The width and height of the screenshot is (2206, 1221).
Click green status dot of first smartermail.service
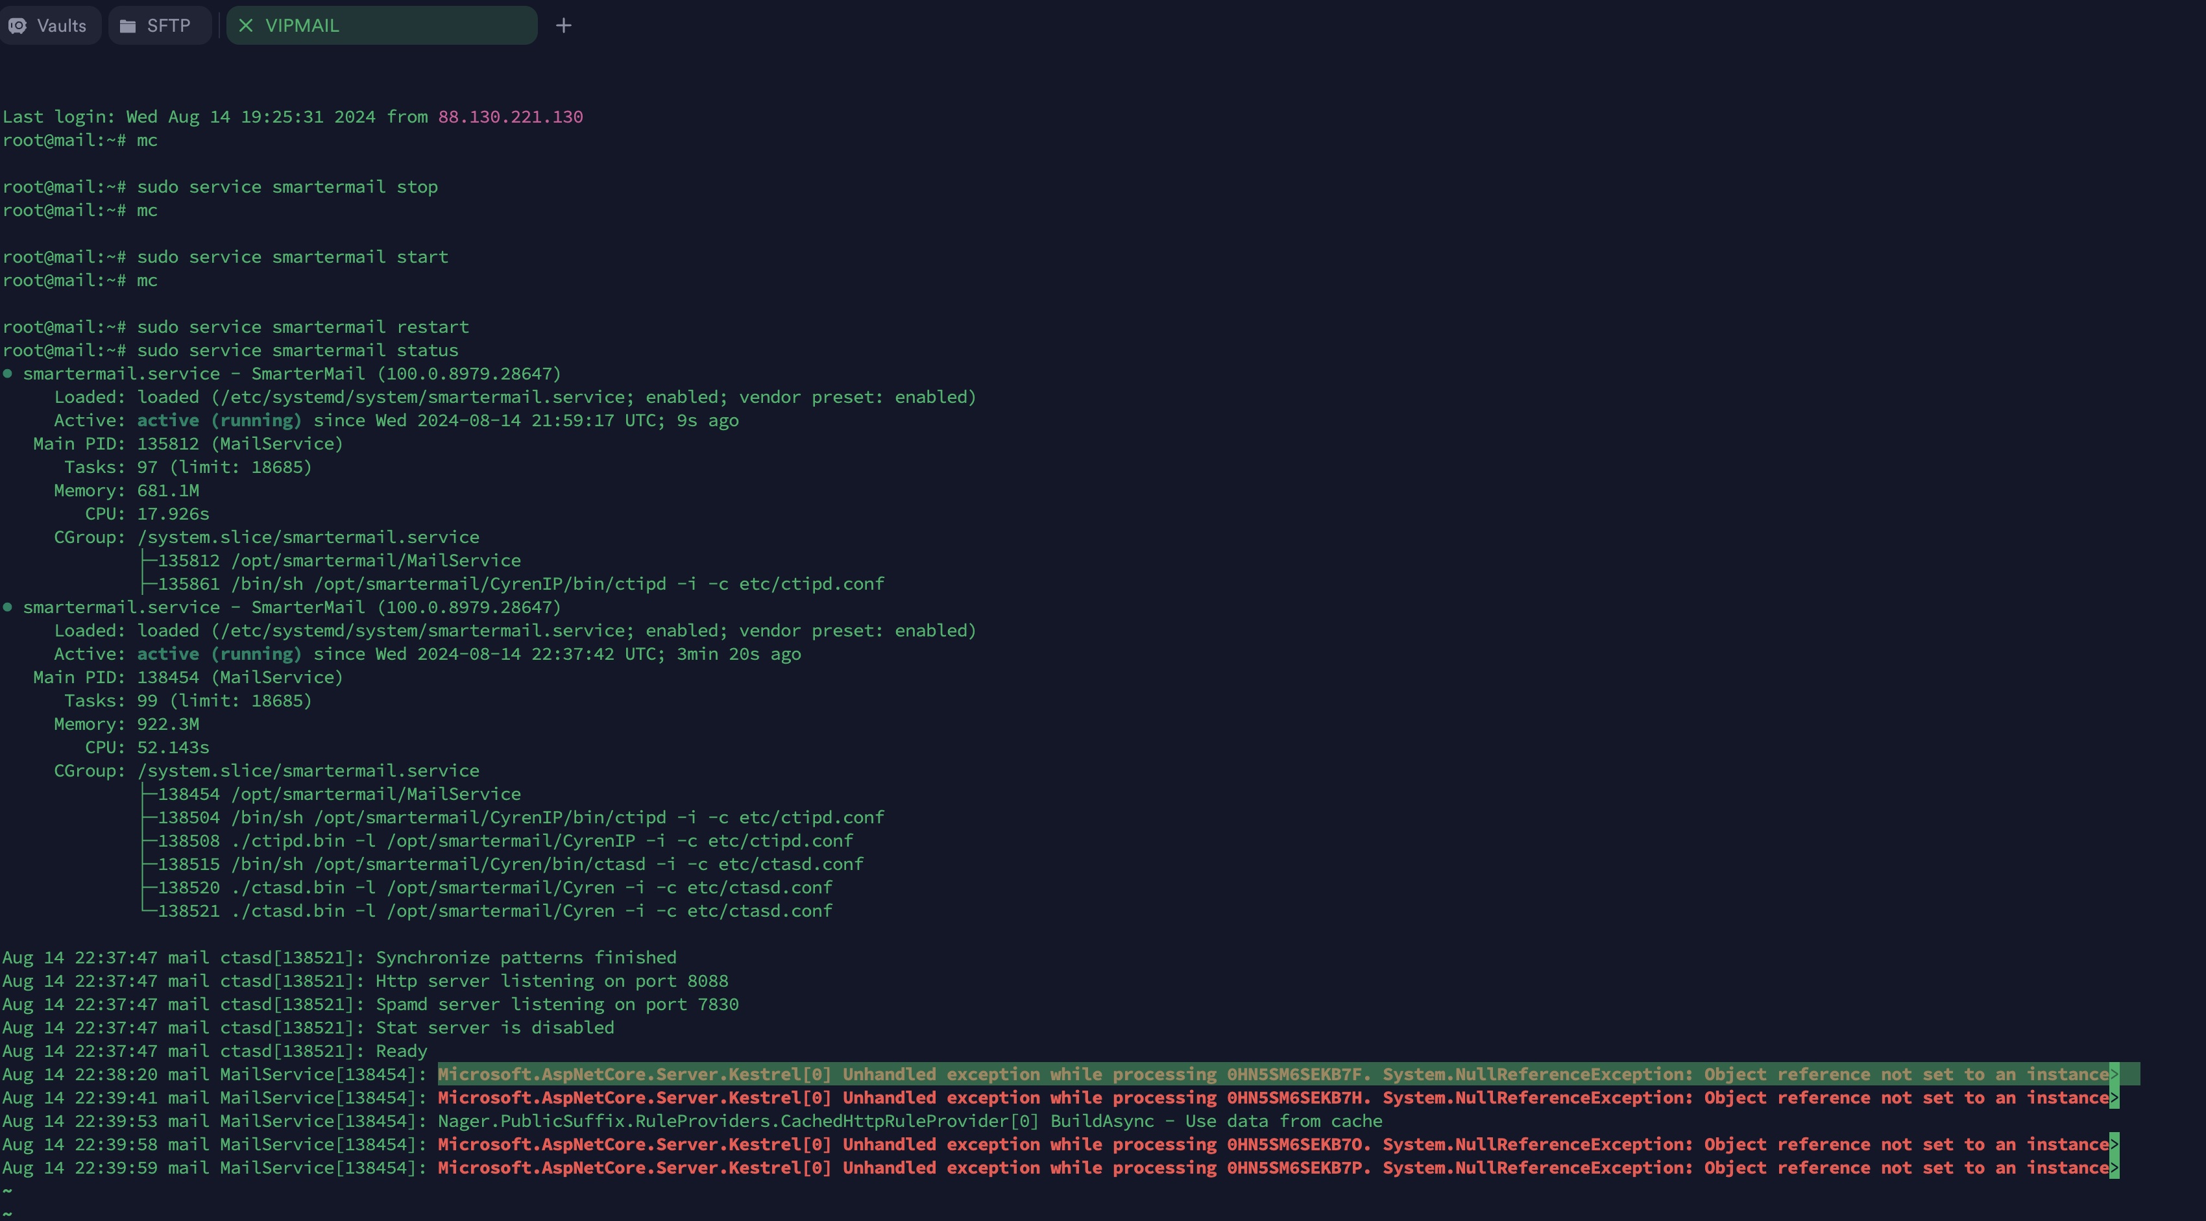click(8, 373)
